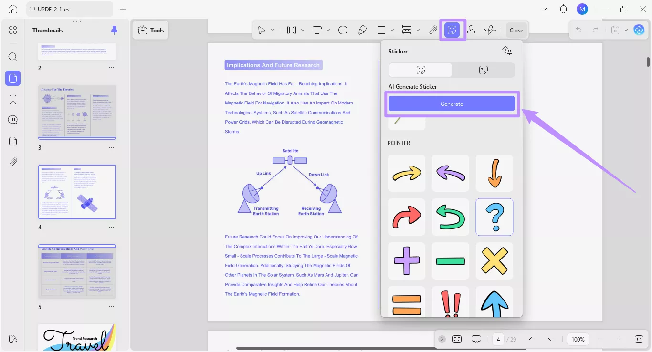The height and width of the screenshot is (352, 652).
Task: Insert the purple plus sticker
Action: click(x=407, y=261)
